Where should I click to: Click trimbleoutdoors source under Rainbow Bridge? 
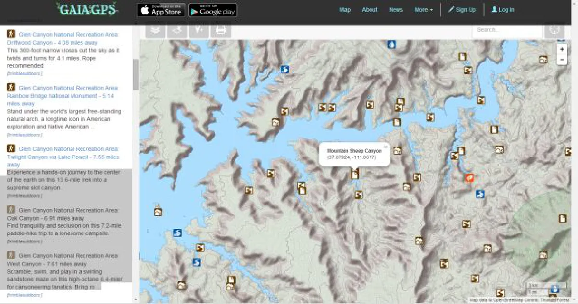tap(25, 135)
